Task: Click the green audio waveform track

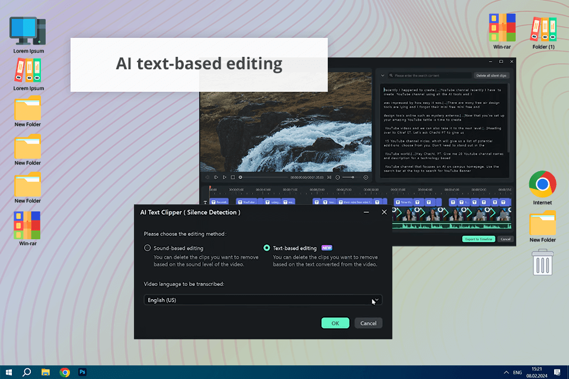Action: pos(452,226)
